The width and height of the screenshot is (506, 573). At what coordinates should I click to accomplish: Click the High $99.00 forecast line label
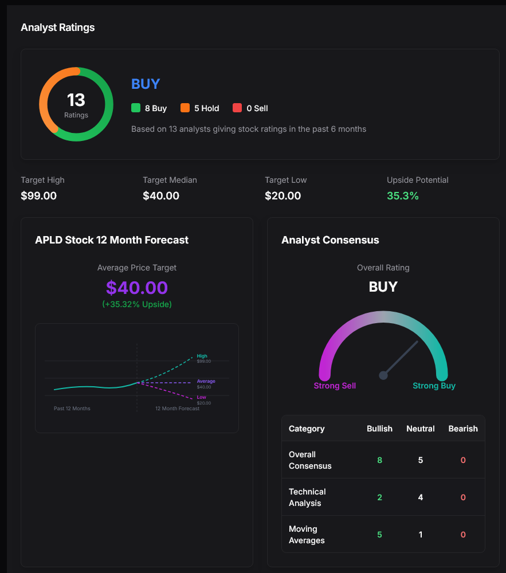[203, 358]
